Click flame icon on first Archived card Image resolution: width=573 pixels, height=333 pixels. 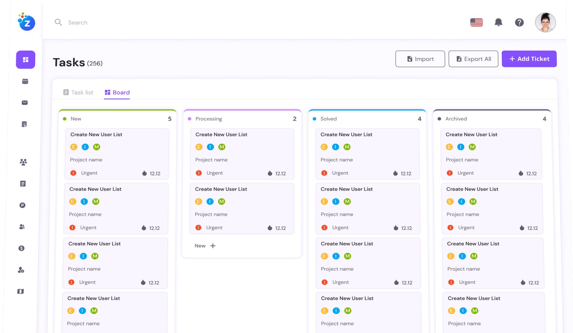pos(521,173)
